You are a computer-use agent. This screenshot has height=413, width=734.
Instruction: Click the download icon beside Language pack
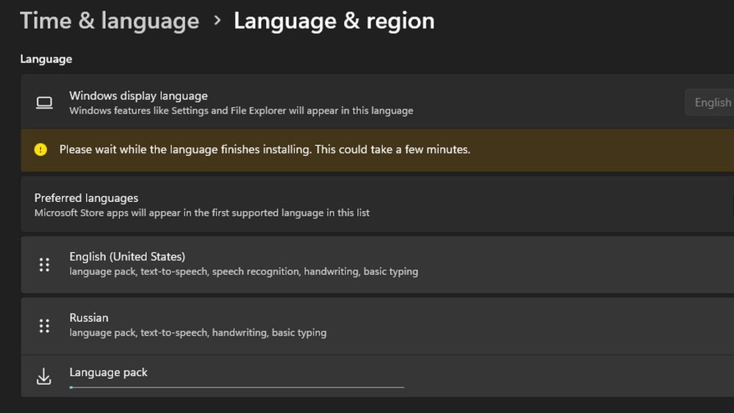pos(44,376)
